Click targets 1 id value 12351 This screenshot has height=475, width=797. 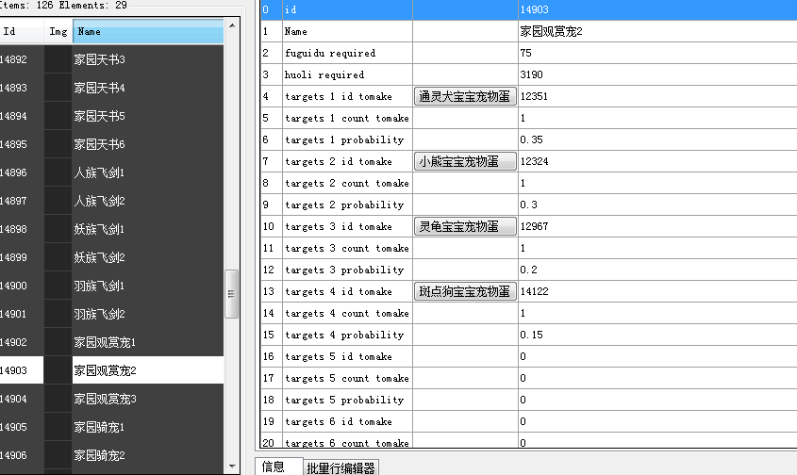(x=657, y=96)
